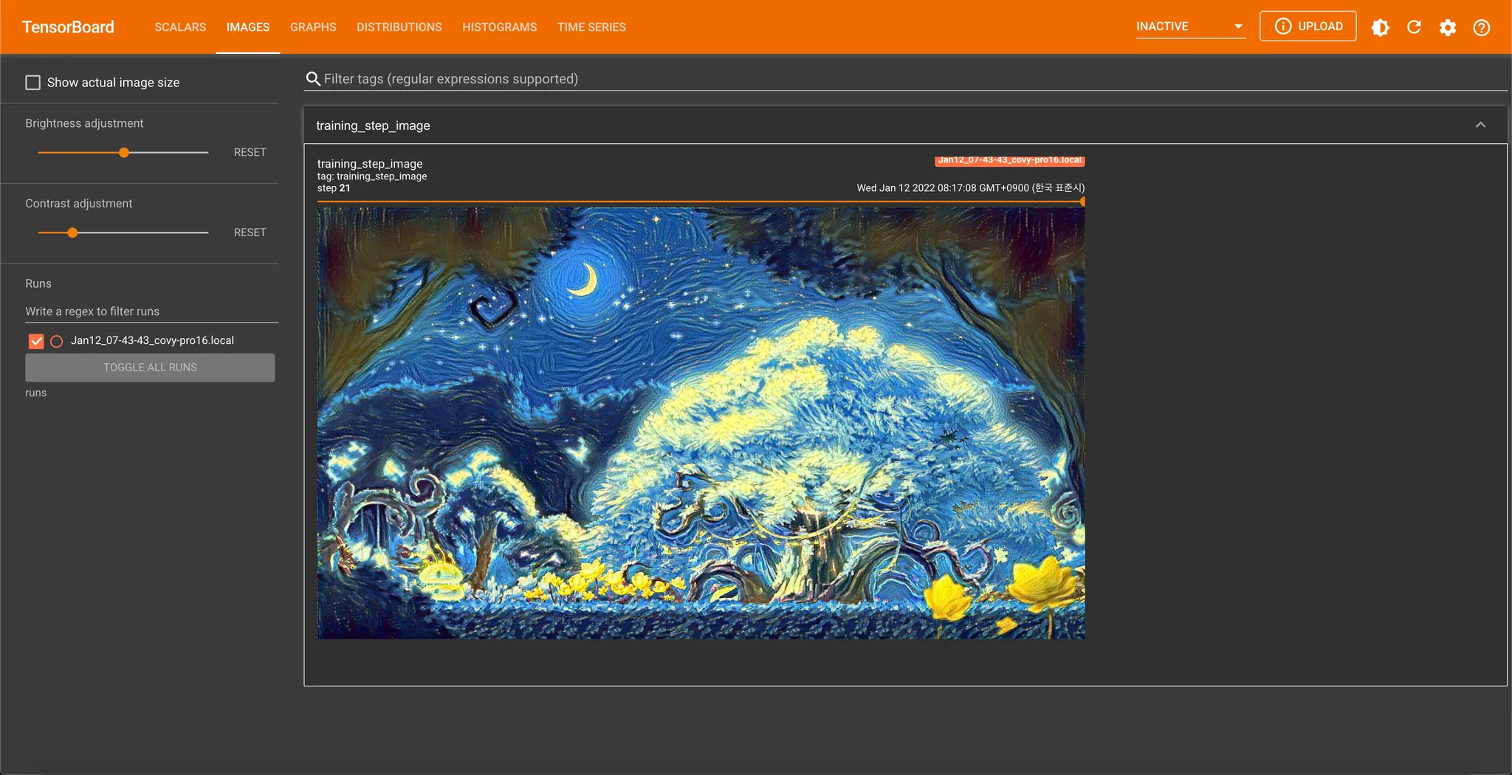Select the IMAGES tab
The height and width of the screenshot is (775, 1512).
(248, 27)
